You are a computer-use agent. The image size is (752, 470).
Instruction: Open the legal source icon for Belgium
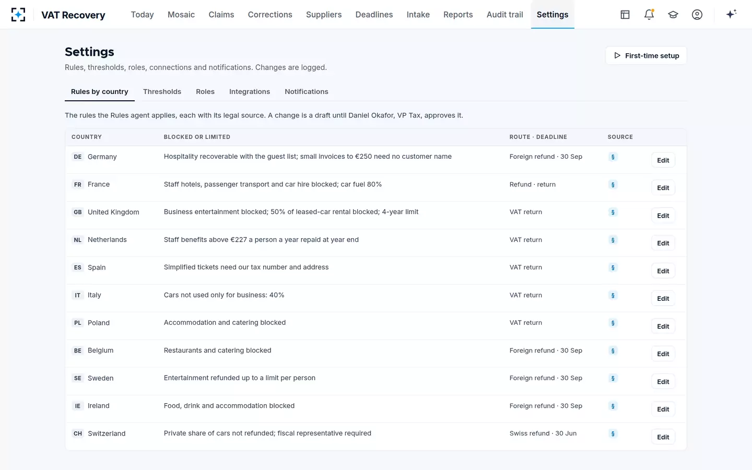coord(613,350)
